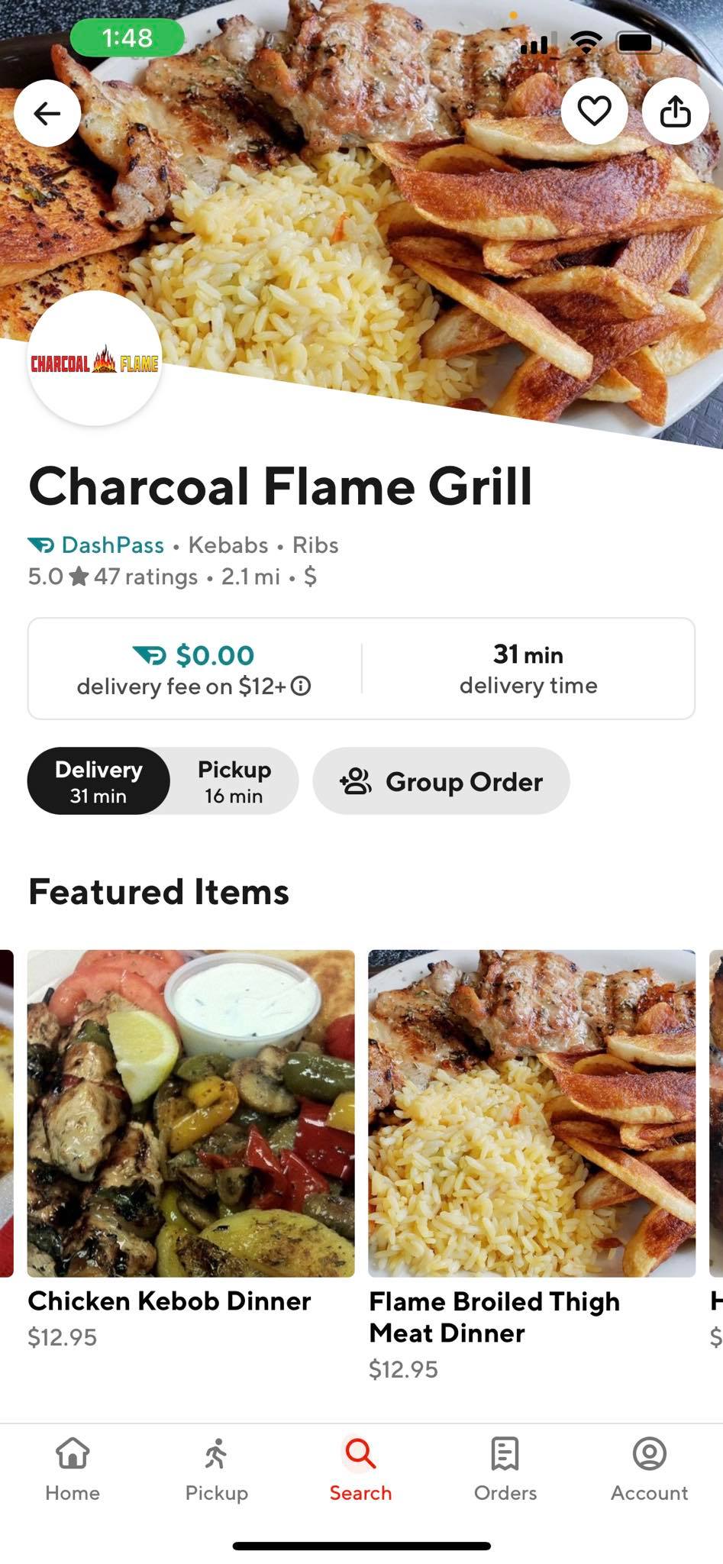This screenshot has height=1564, width=723.
Task: Open the Orders tab icon
Action: point(505,1454)
